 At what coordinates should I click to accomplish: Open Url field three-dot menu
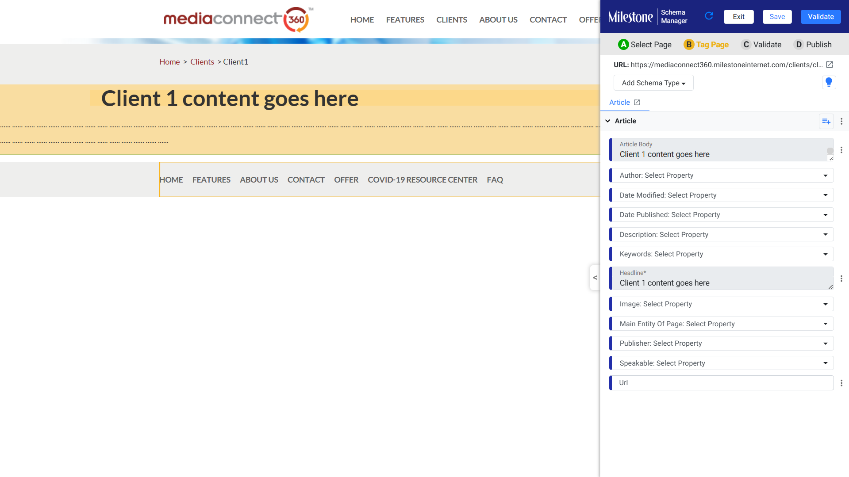coord(841,383)
